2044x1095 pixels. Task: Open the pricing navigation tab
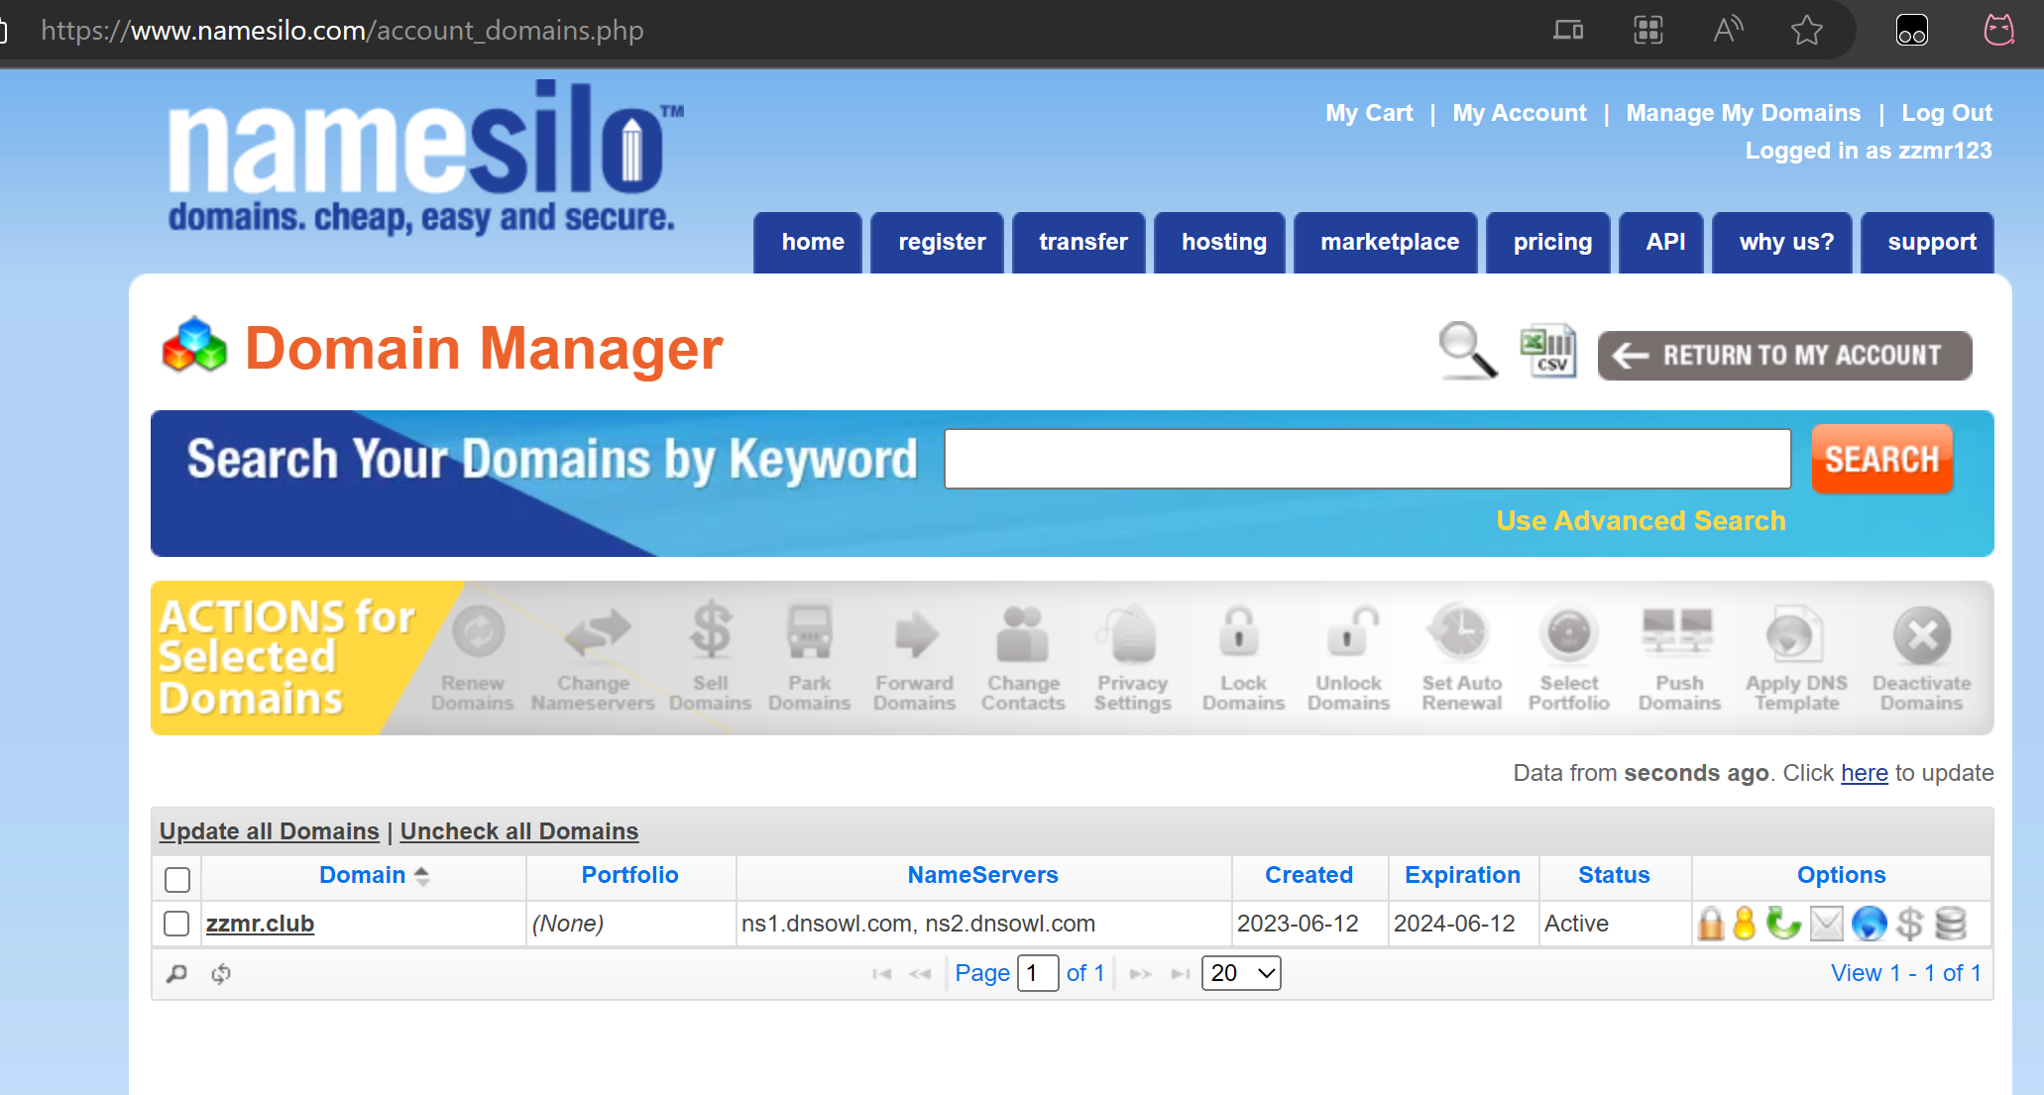1551,243
